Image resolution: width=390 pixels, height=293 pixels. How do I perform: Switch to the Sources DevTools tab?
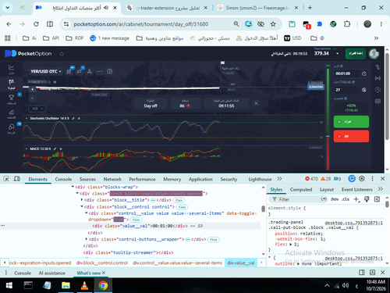87,179
